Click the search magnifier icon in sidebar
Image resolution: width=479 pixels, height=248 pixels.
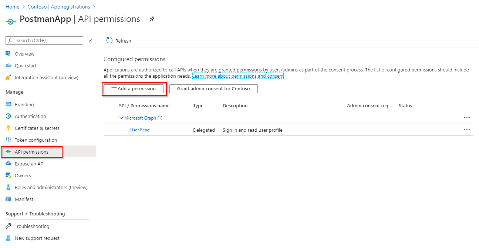(x=11, y=41)
